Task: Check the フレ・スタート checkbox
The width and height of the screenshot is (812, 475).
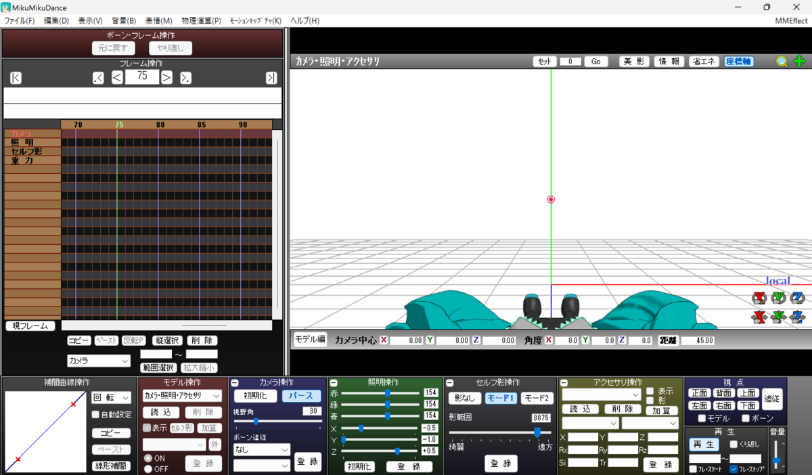Action: coord(693,468)
